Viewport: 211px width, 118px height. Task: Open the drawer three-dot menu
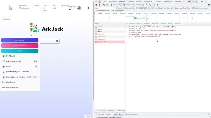pos(96,114)
